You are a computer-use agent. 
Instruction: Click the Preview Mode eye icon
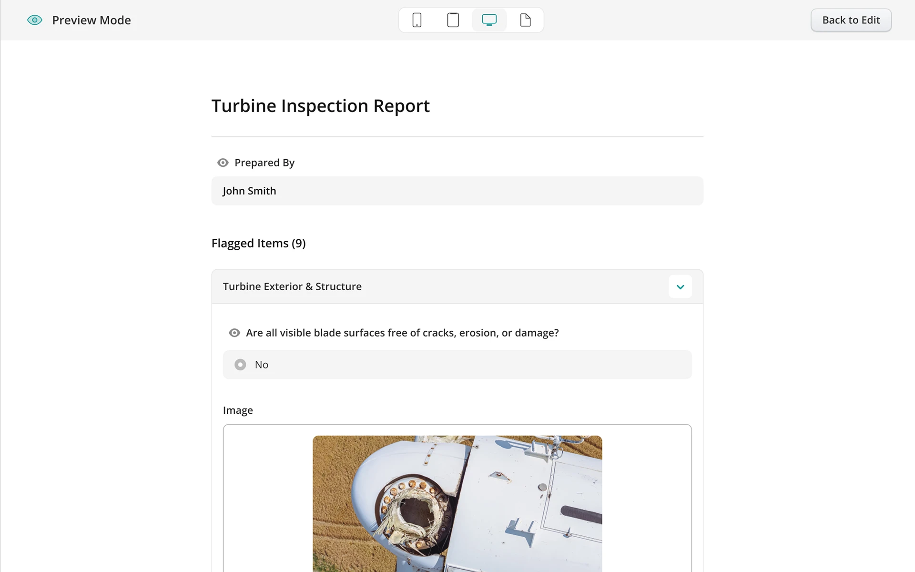(35, 20)
